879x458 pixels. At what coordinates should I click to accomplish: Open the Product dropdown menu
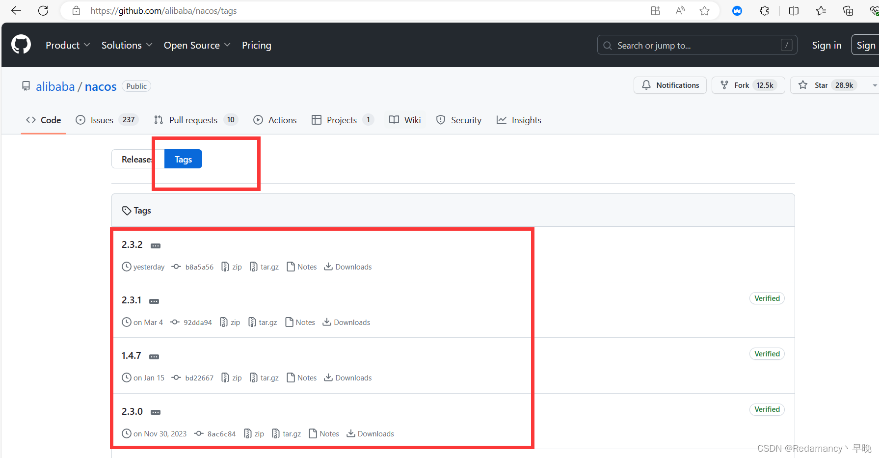[68, 45]
